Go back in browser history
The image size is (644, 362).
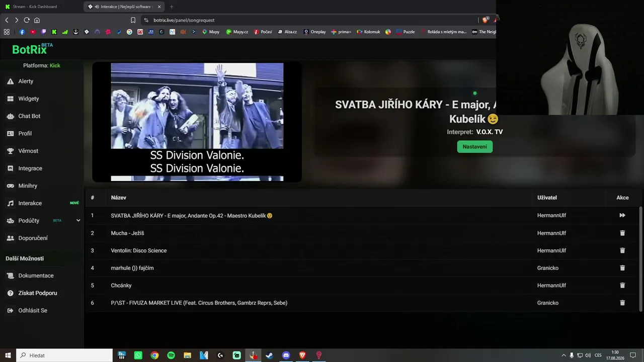click(7, 20)
